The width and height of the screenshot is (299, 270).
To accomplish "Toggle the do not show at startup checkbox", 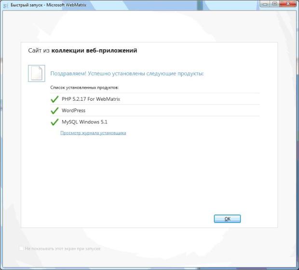I will pos(21,248).
